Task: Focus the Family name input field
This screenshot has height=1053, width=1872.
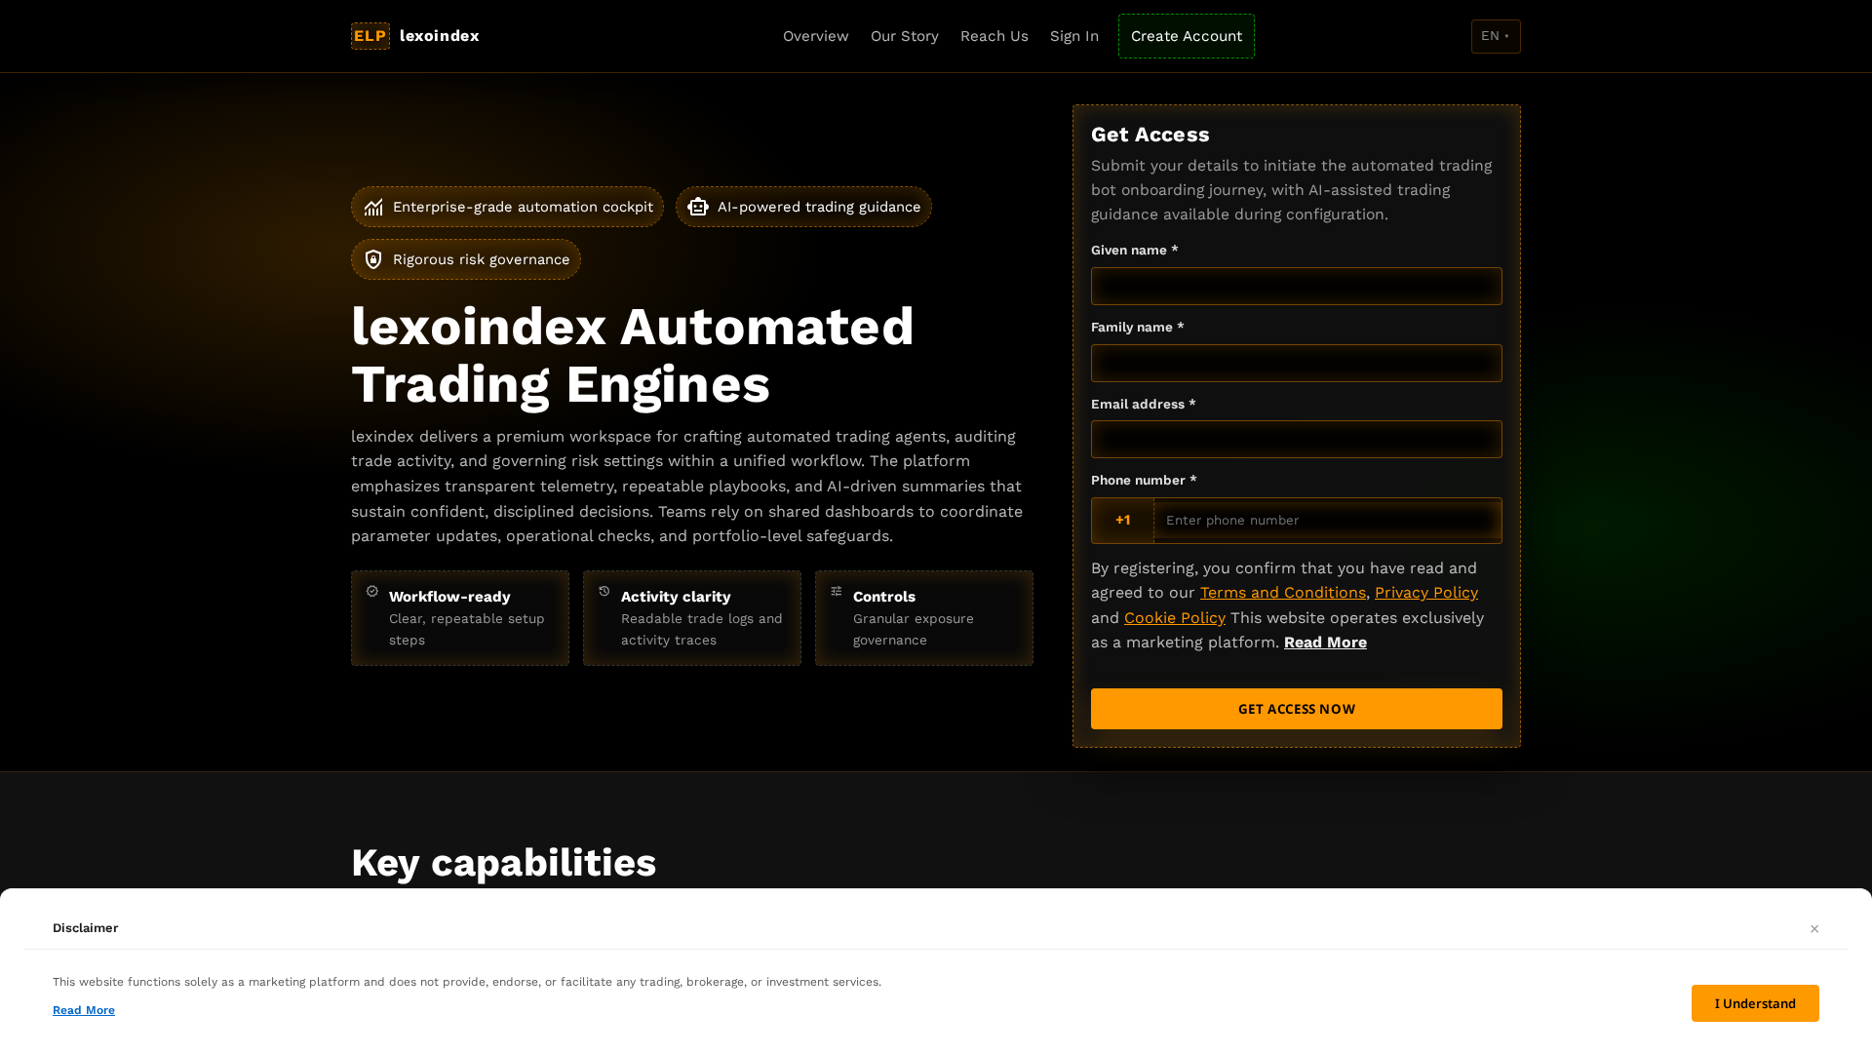Action: coord(1297,363)
